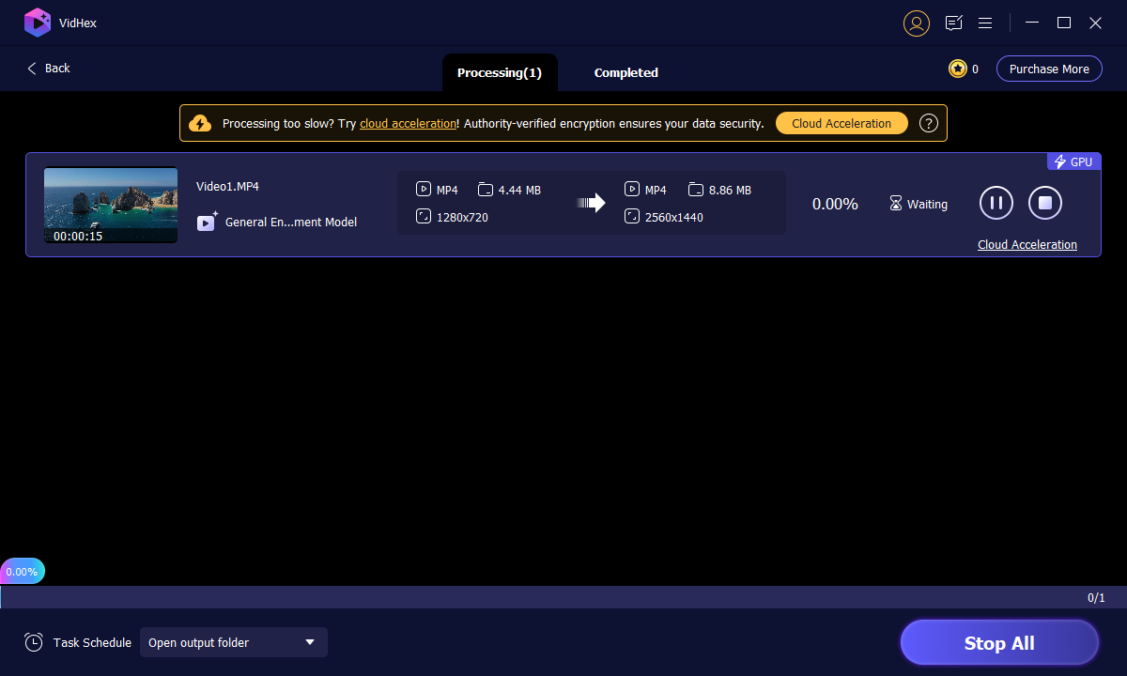The height and width of the screenshot is (676, 1127).
Task: Click the coins balance icon
Action: (956, 68)
